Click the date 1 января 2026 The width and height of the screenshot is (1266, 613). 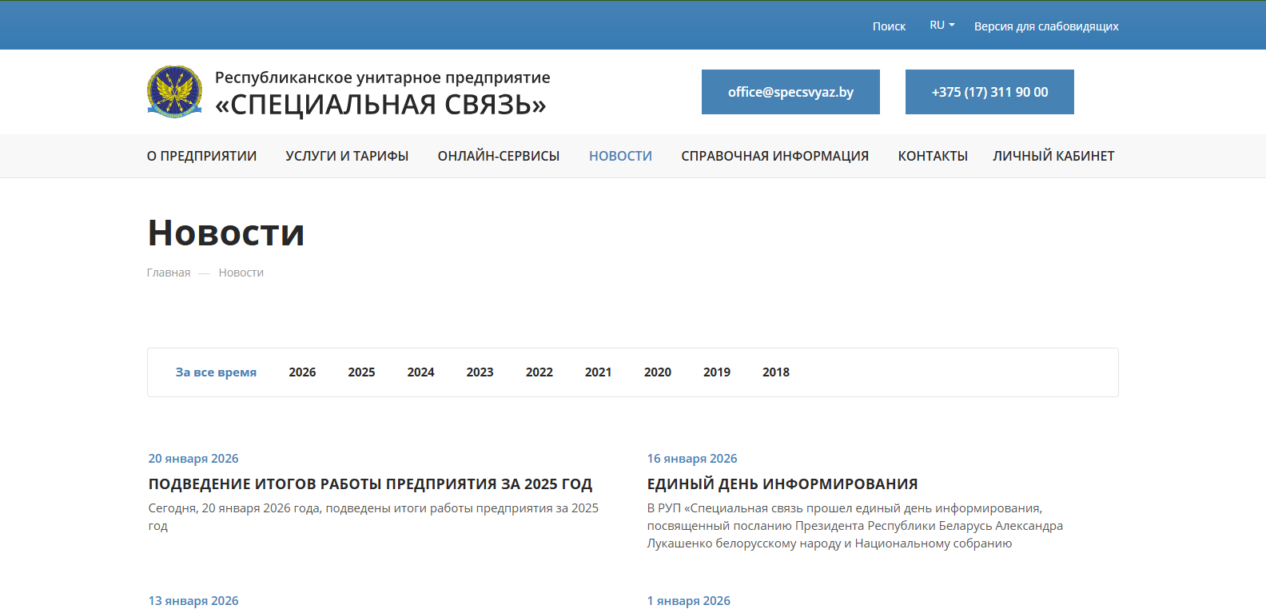(689, 601)
